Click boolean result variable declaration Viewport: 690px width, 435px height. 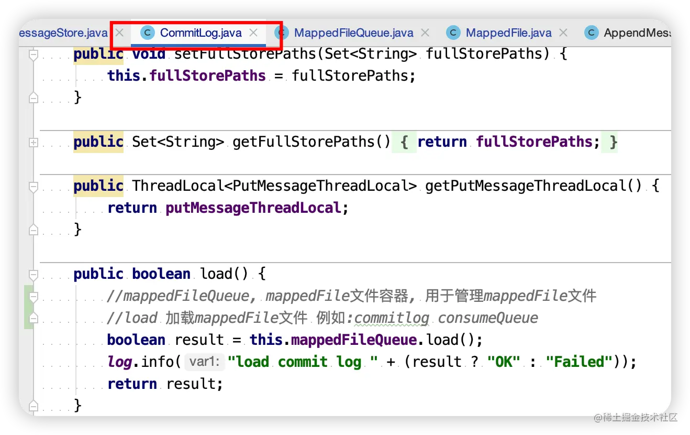point(165,340)
